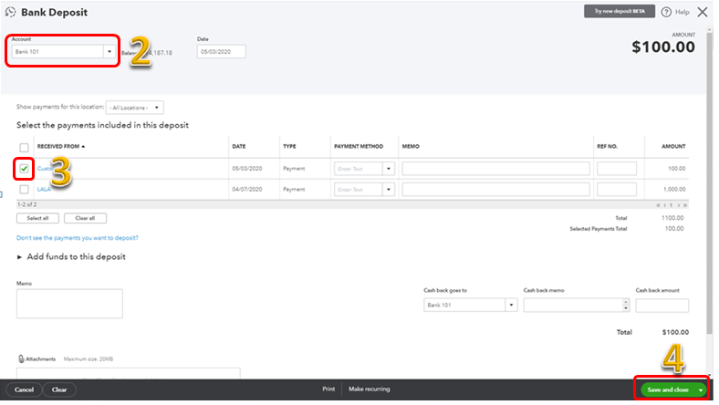
Task: Click into the Date field
Action: point(221,52)
